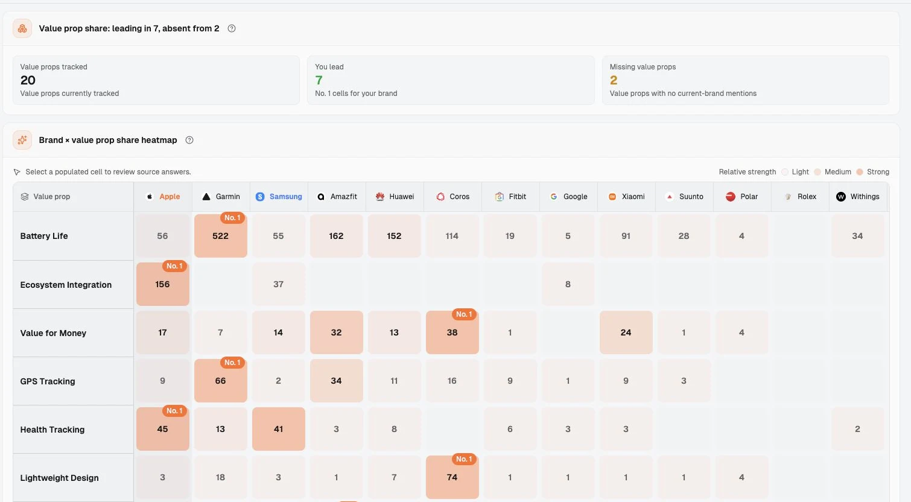Select Coros Battery Life cell 114
Image resolution: width=911 pixels, height=502 pixels.
(x=452, y=236)
